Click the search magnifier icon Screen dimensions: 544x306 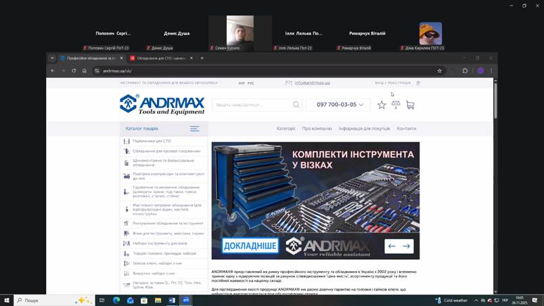(x=296, y=105)
